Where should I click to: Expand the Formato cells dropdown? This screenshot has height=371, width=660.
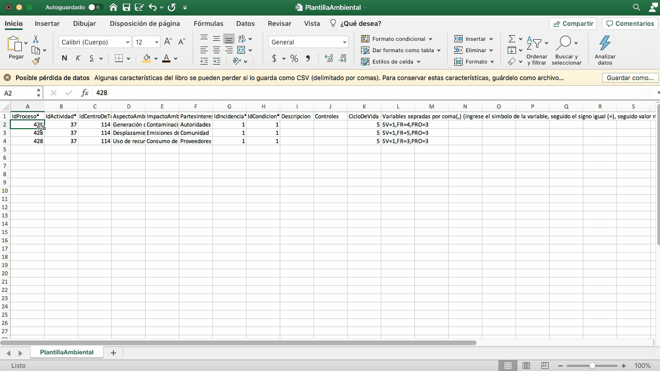474,61
